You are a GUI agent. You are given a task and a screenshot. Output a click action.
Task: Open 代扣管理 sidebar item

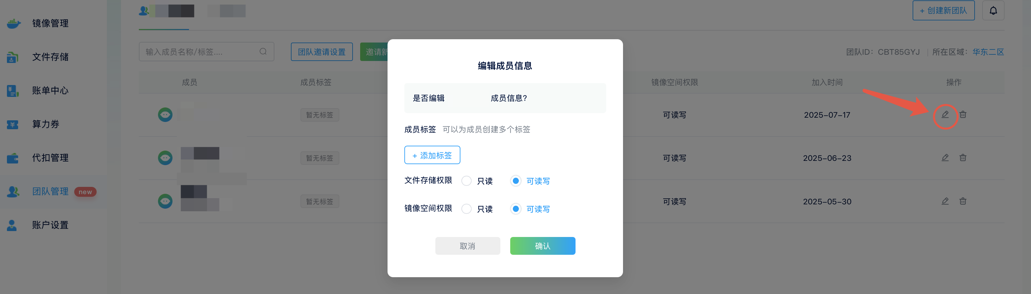[50, 158]
